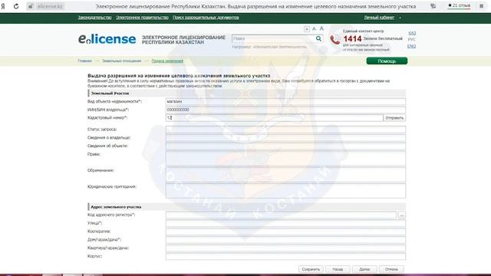
Task: Bookmark the page with the bookmark icon
Action: click(x=481, y=6)
